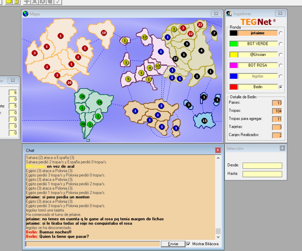Click the yellow note icon in toolbar
Viewport: 302px width, 251px height.
[x=9, y=2]
